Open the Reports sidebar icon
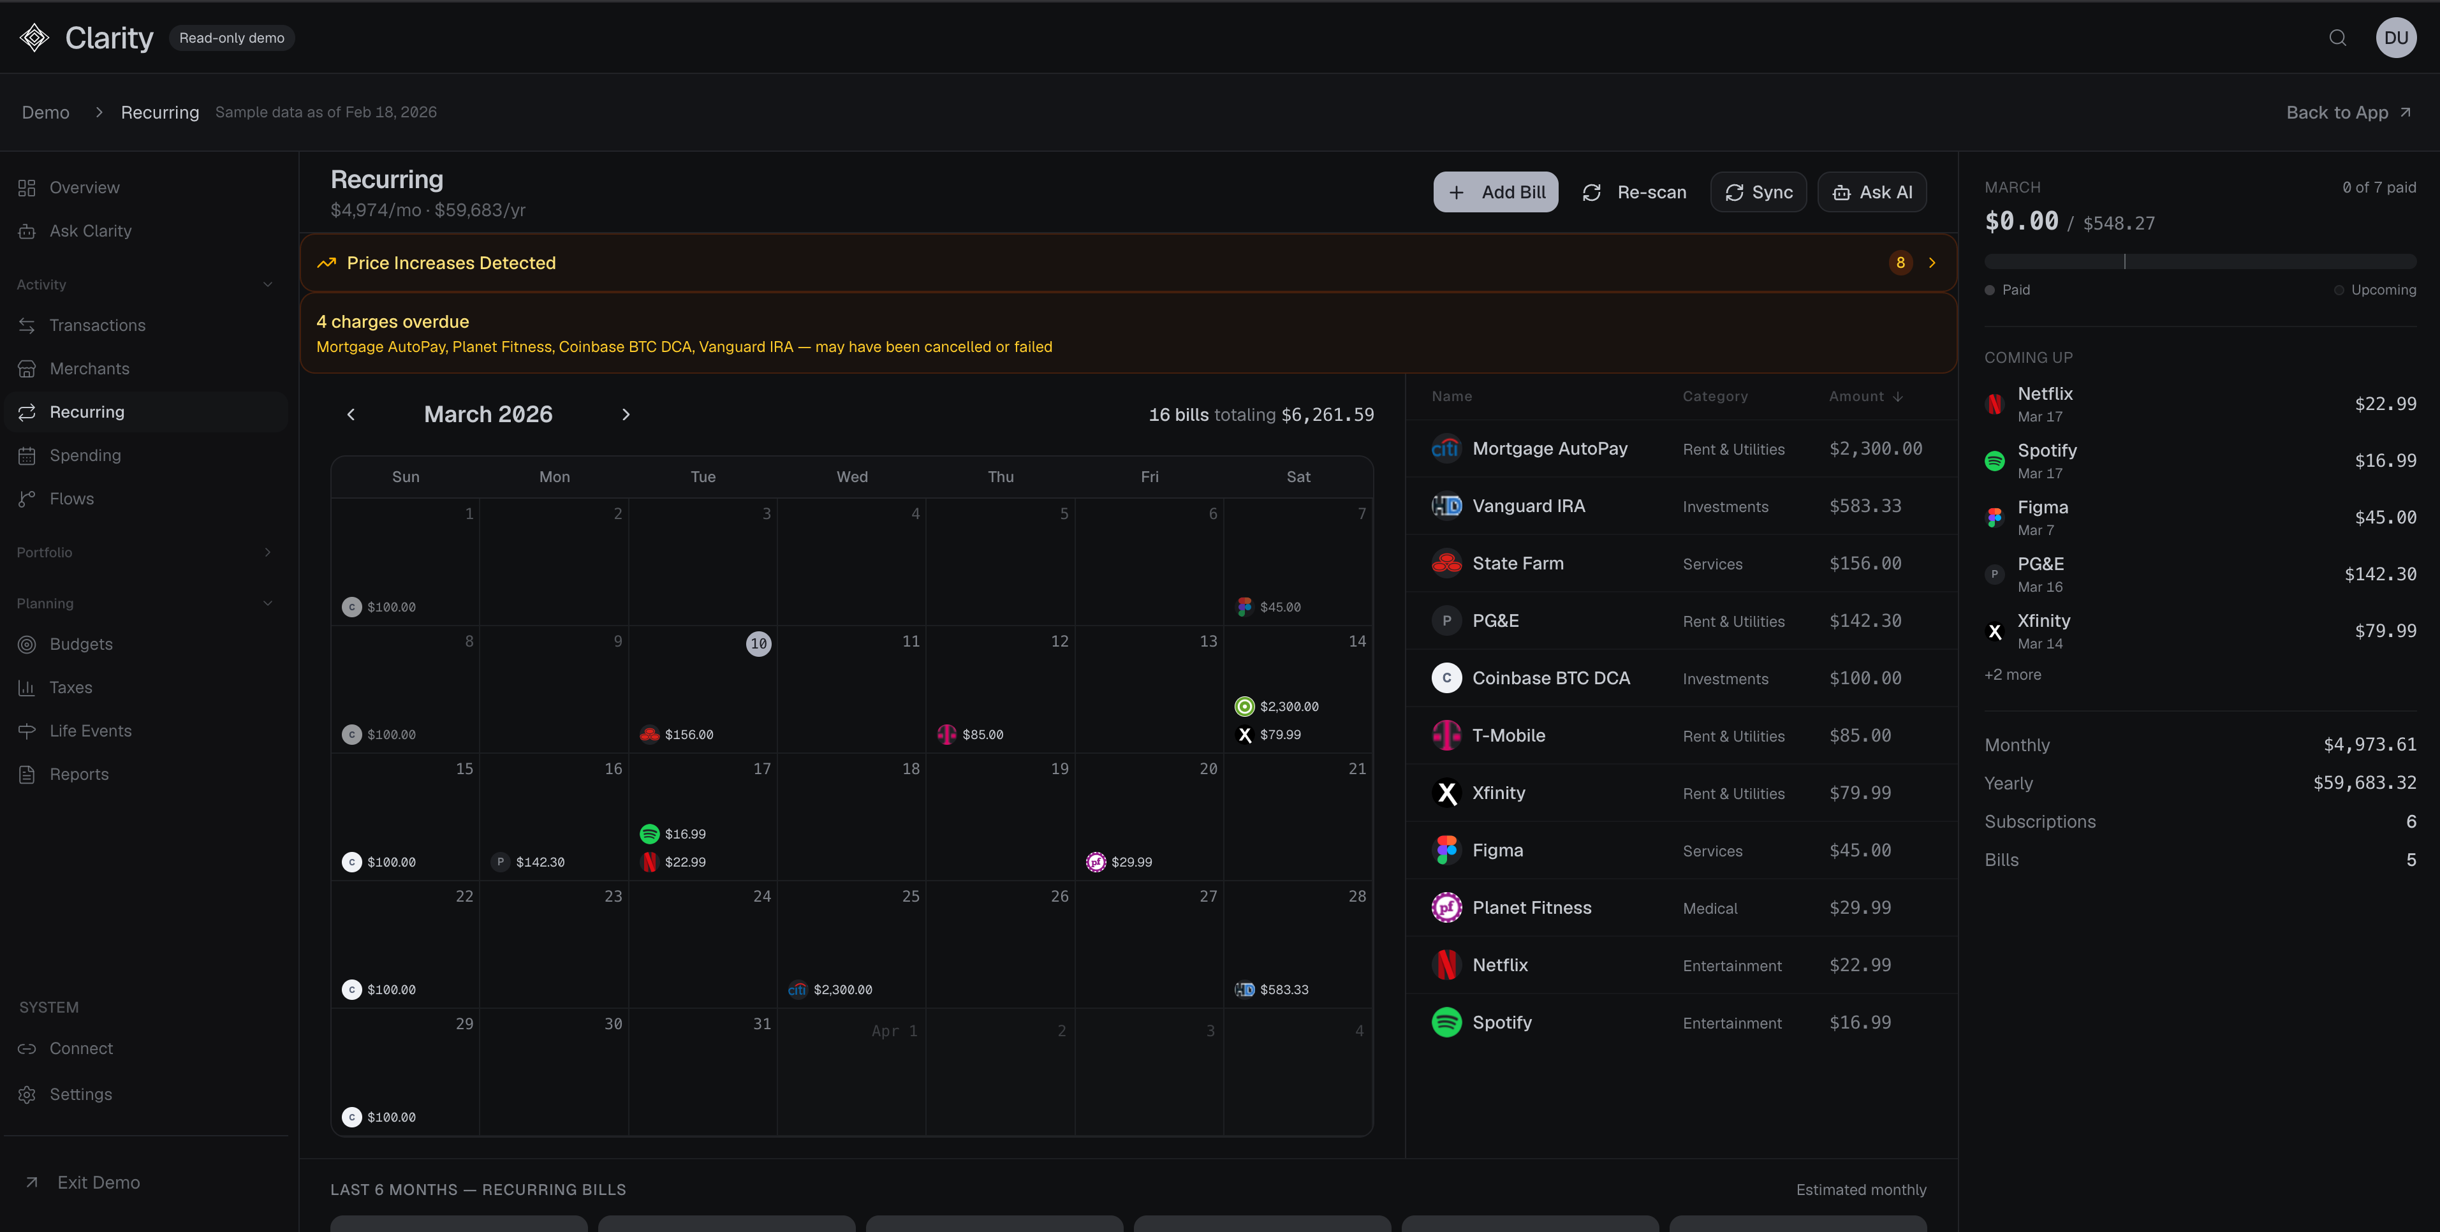 pyautogui.click(x=27, y=774)
